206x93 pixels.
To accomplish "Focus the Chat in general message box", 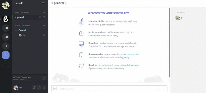I will [x=113, y=89].
